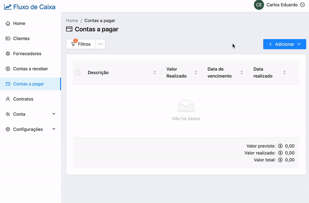Screen dimensions: 309x203
Task: Expand the Conta submenu chevron
Action: tap(54, 114)
